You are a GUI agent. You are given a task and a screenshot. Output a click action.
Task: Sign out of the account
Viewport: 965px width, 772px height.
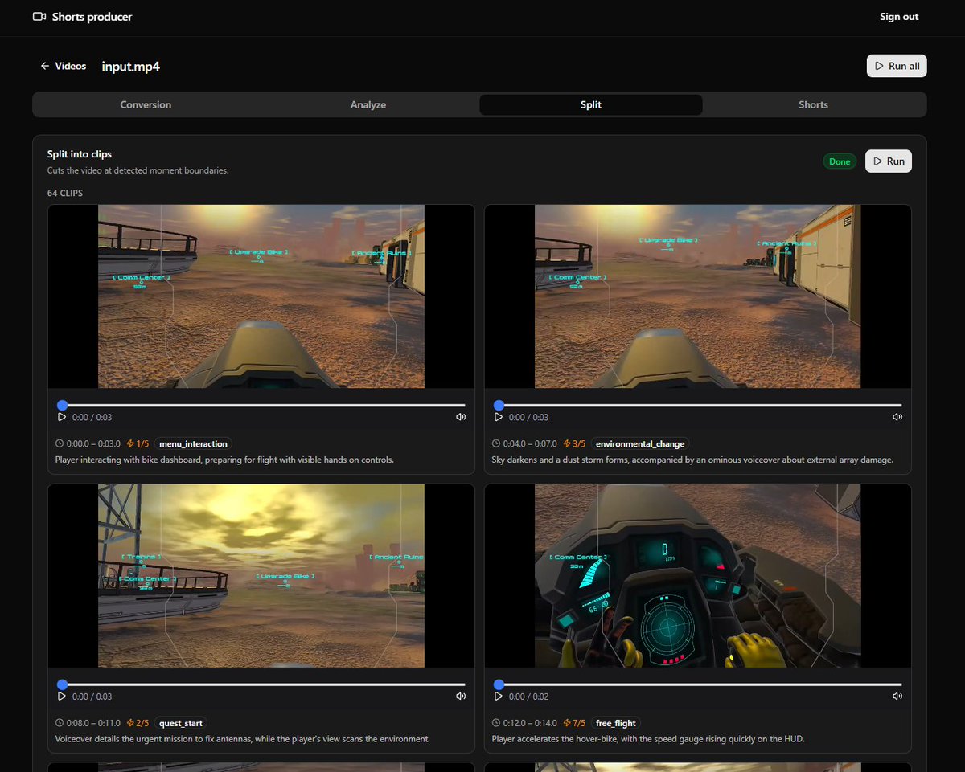(x=899, y=17)
